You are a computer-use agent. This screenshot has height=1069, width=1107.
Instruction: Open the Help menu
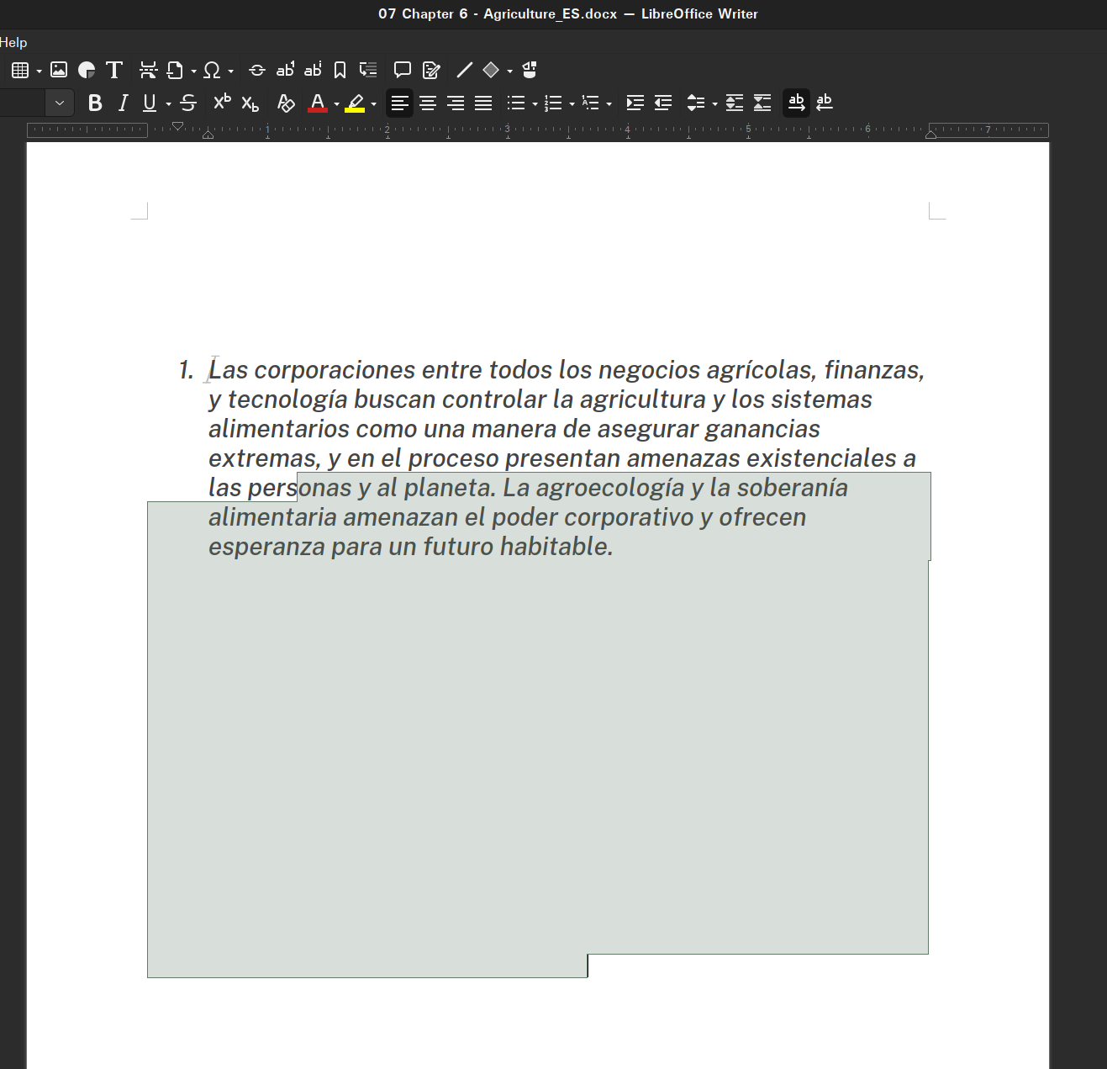click(13, 42)
